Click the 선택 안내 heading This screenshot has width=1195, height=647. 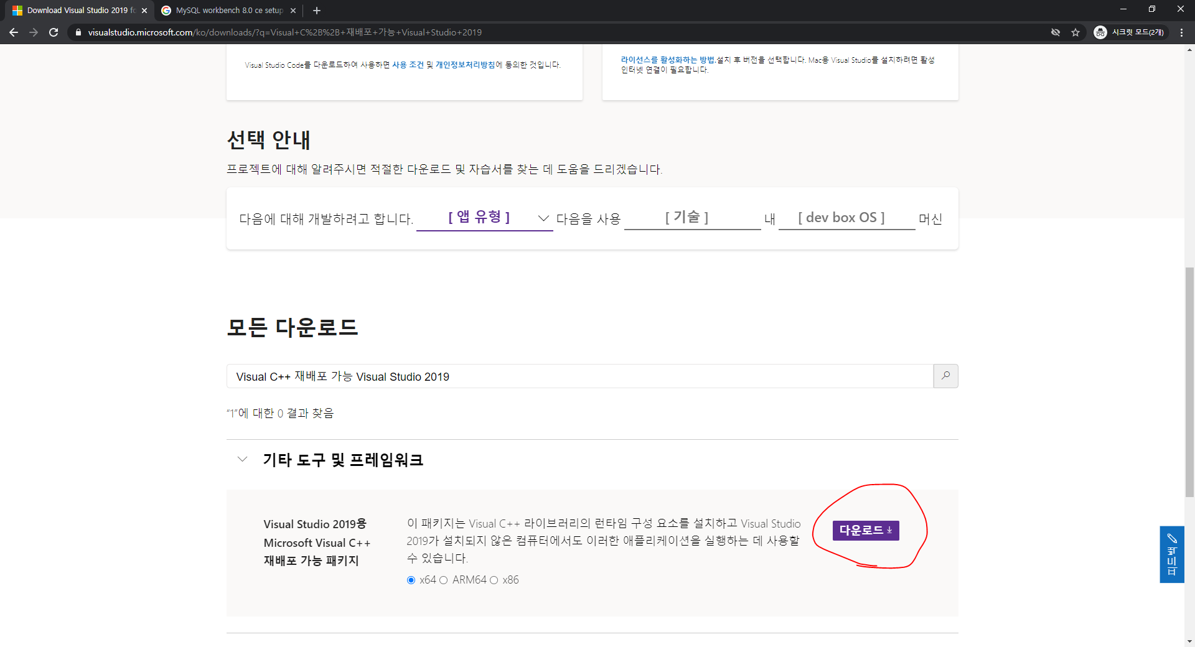(269, 140)
